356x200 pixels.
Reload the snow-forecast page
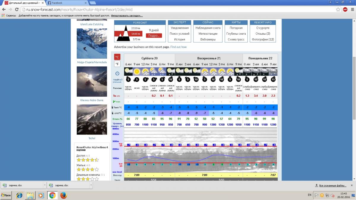17,9
